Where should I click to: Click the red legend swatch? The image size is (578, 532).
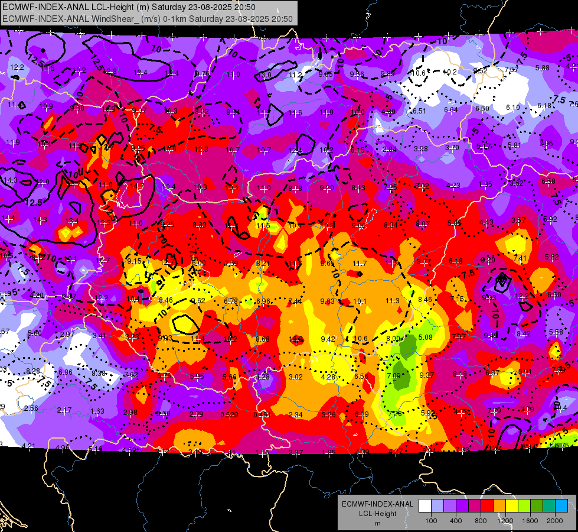click(x=487, y=506)
